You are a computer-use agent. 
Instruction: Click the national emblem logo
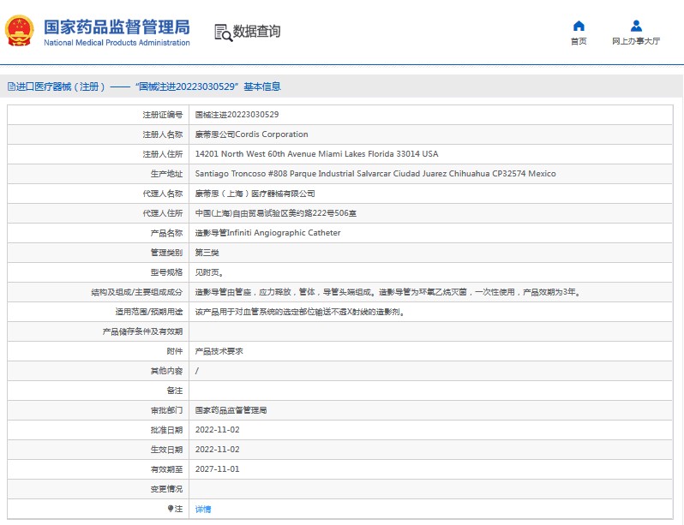[x=19, y=31]
